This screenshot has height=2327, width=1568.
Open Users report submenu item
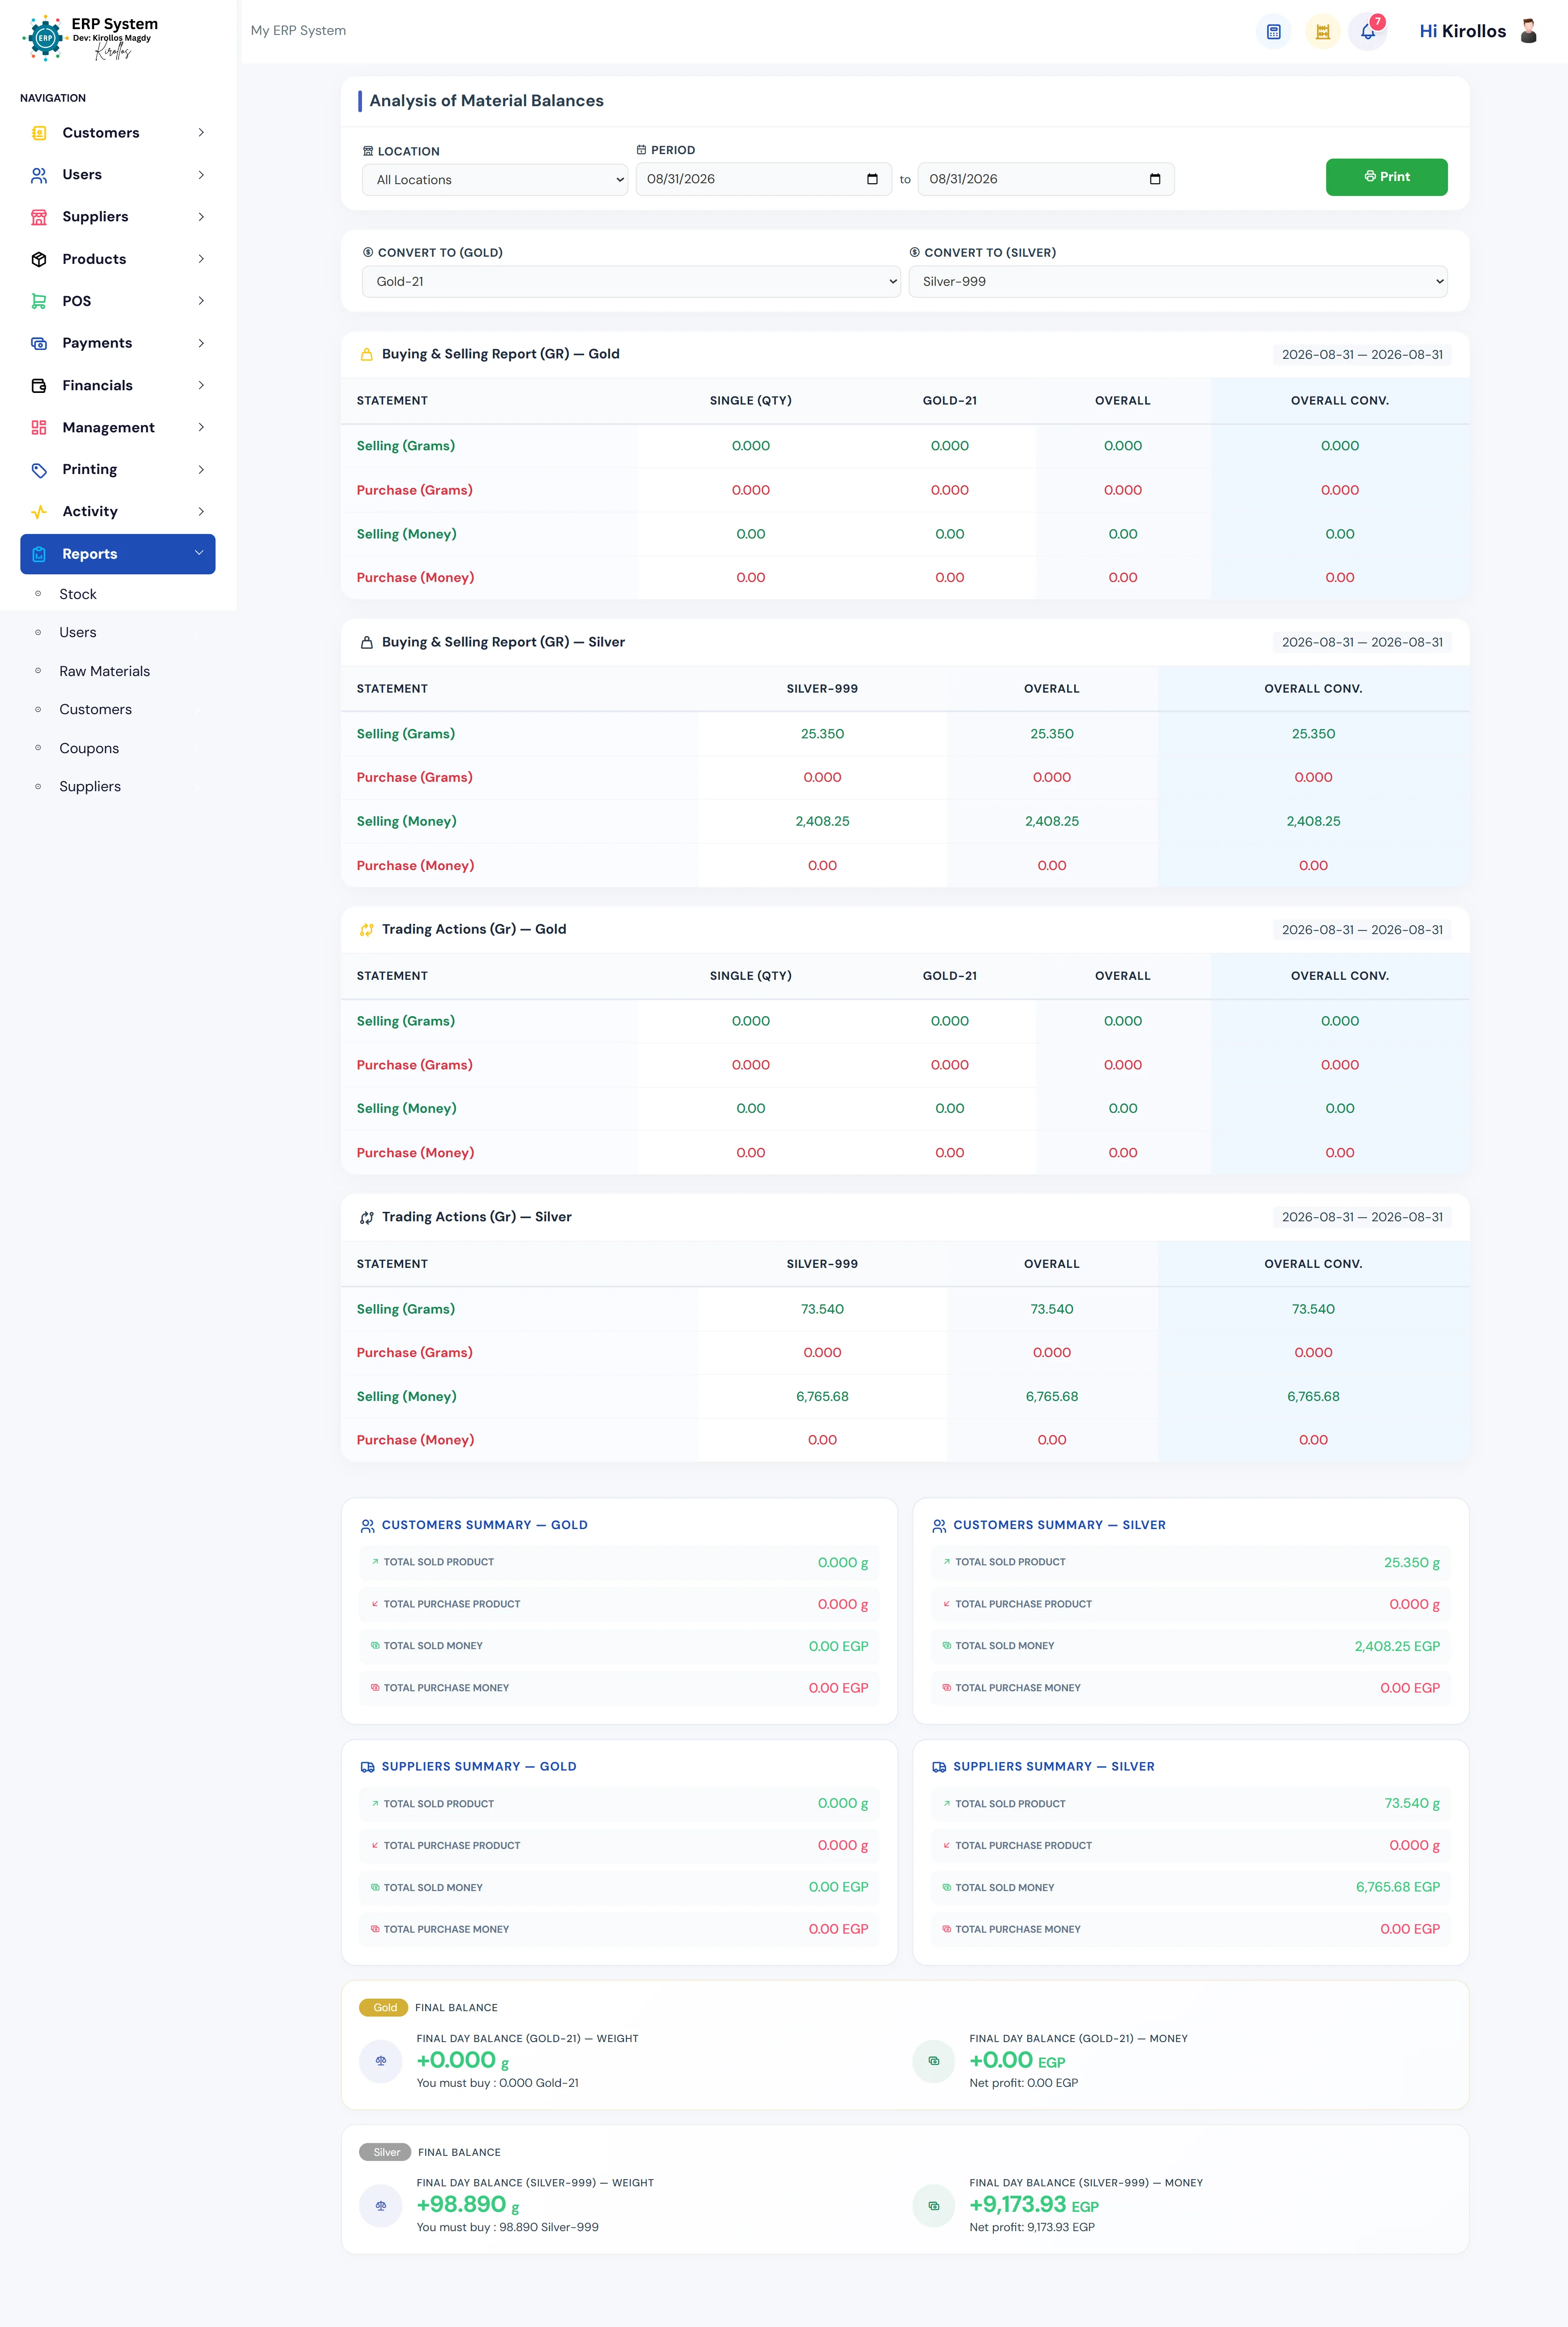pos(78,633)
